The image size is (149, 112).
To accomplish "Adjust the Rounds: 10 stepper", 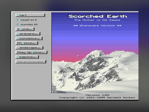I will click(x=26, y=24).
